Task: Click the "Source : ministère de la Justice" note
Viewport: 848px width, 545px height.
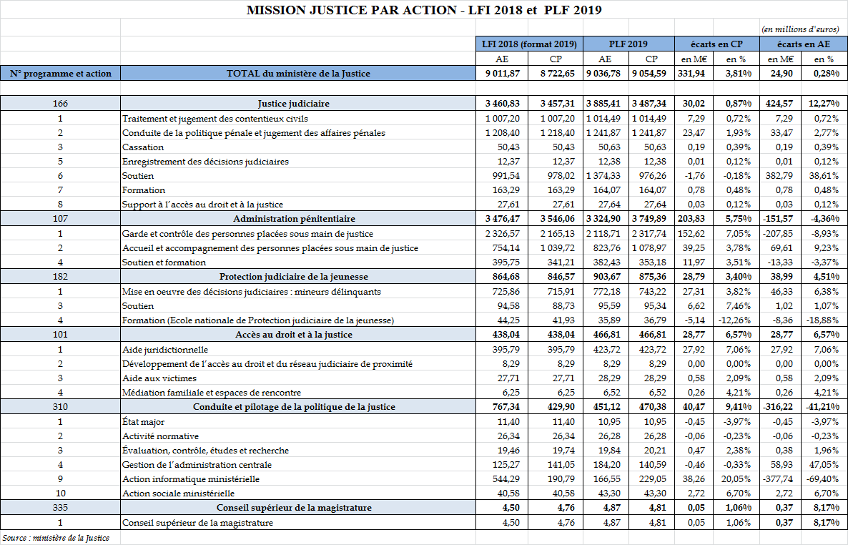Action: 56,537
